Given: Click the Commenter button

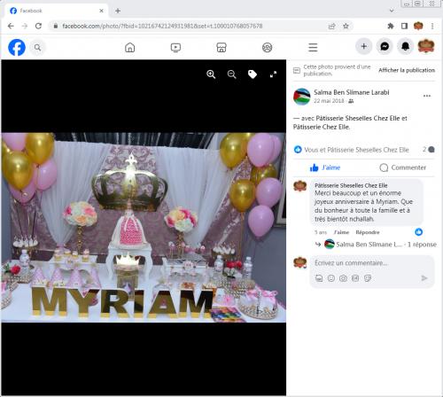Looking at the screenshot, I should (x=403, y=167).
